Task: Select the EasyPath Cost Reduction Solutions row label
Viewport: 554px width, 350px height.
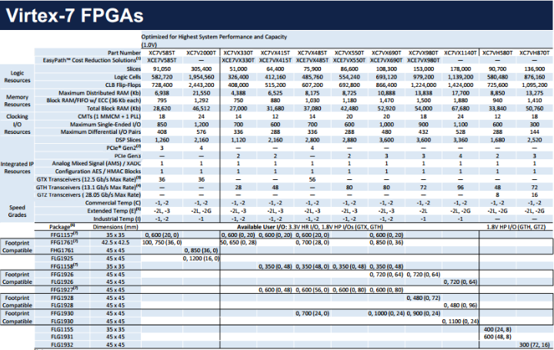Action: click(x=92, y=61)
